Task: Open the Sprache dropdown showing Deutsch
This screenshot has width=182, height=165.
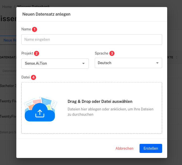Action: click(128, 63)
